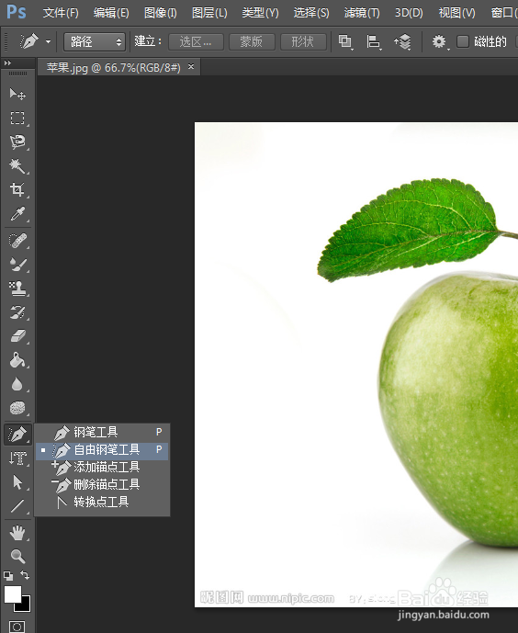518x633 pixels.
Task: Select the Sponge tool
Action: [17, 408]
